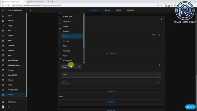Choose Call service from the action list
This screenshot has height=111, width=197.
click(x=72, y=21)
